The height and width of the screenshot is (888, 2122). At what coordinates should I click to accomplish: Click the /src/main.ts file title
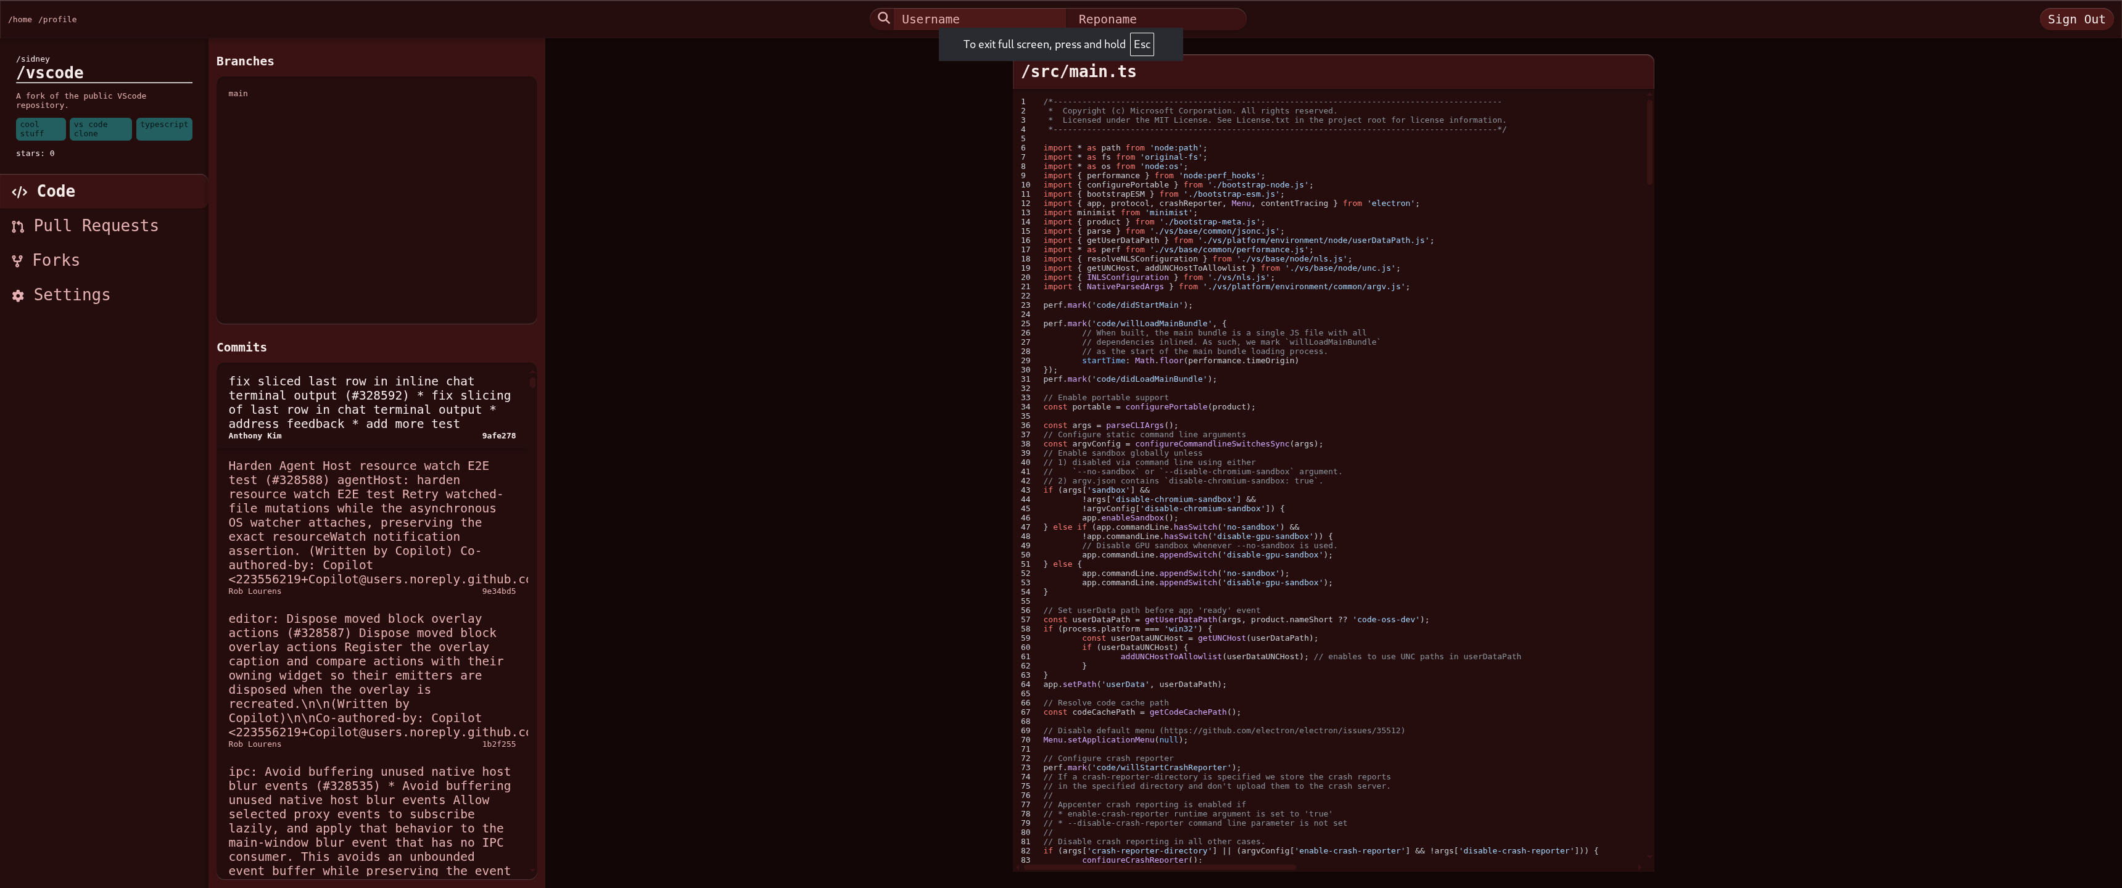1079,72
